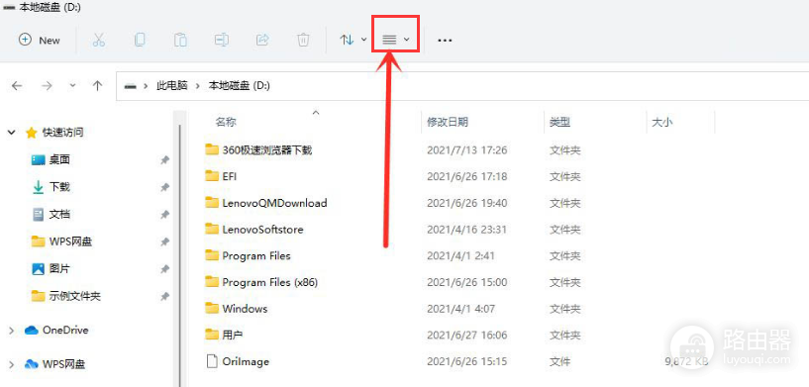Select OneDrive in navigation pane
This screenshot has width=809, height=387.
tap(65, 331)
